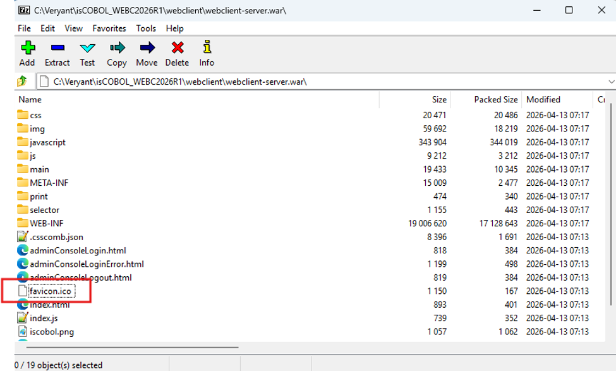Click the horizontal scrollbar under file list

click(133, 348)
